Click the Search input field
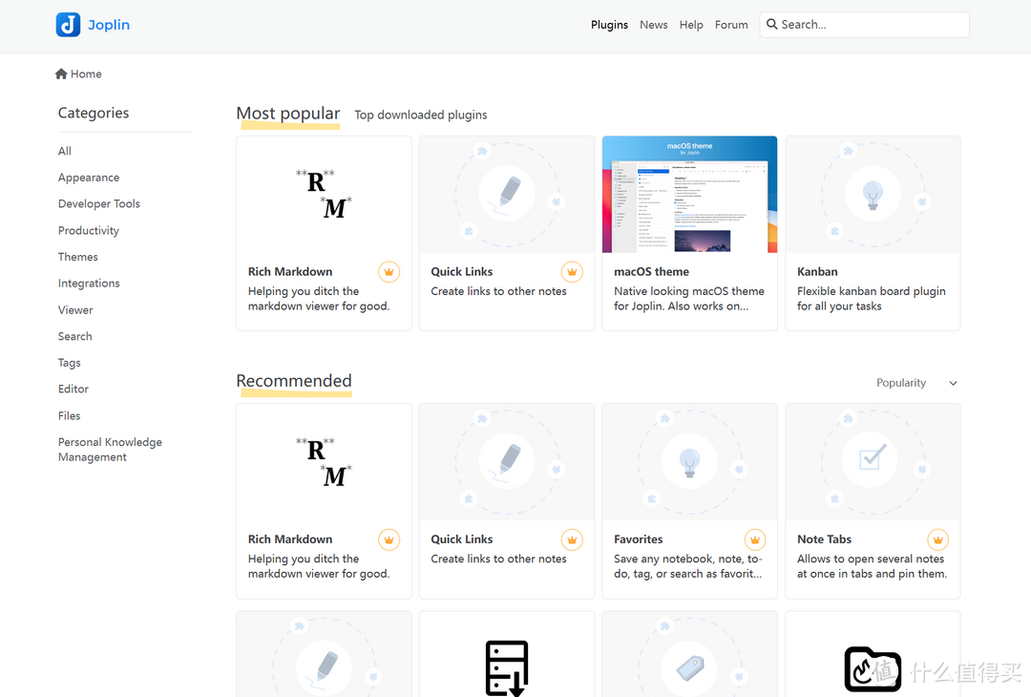This screenshot has height=697, width=1031. coord(864,24)
